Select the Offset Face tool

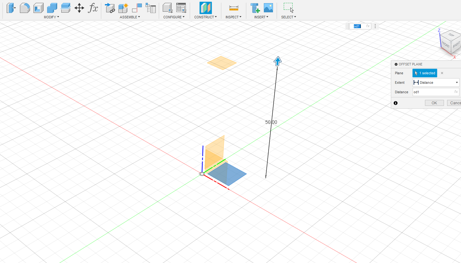[66, 8]
